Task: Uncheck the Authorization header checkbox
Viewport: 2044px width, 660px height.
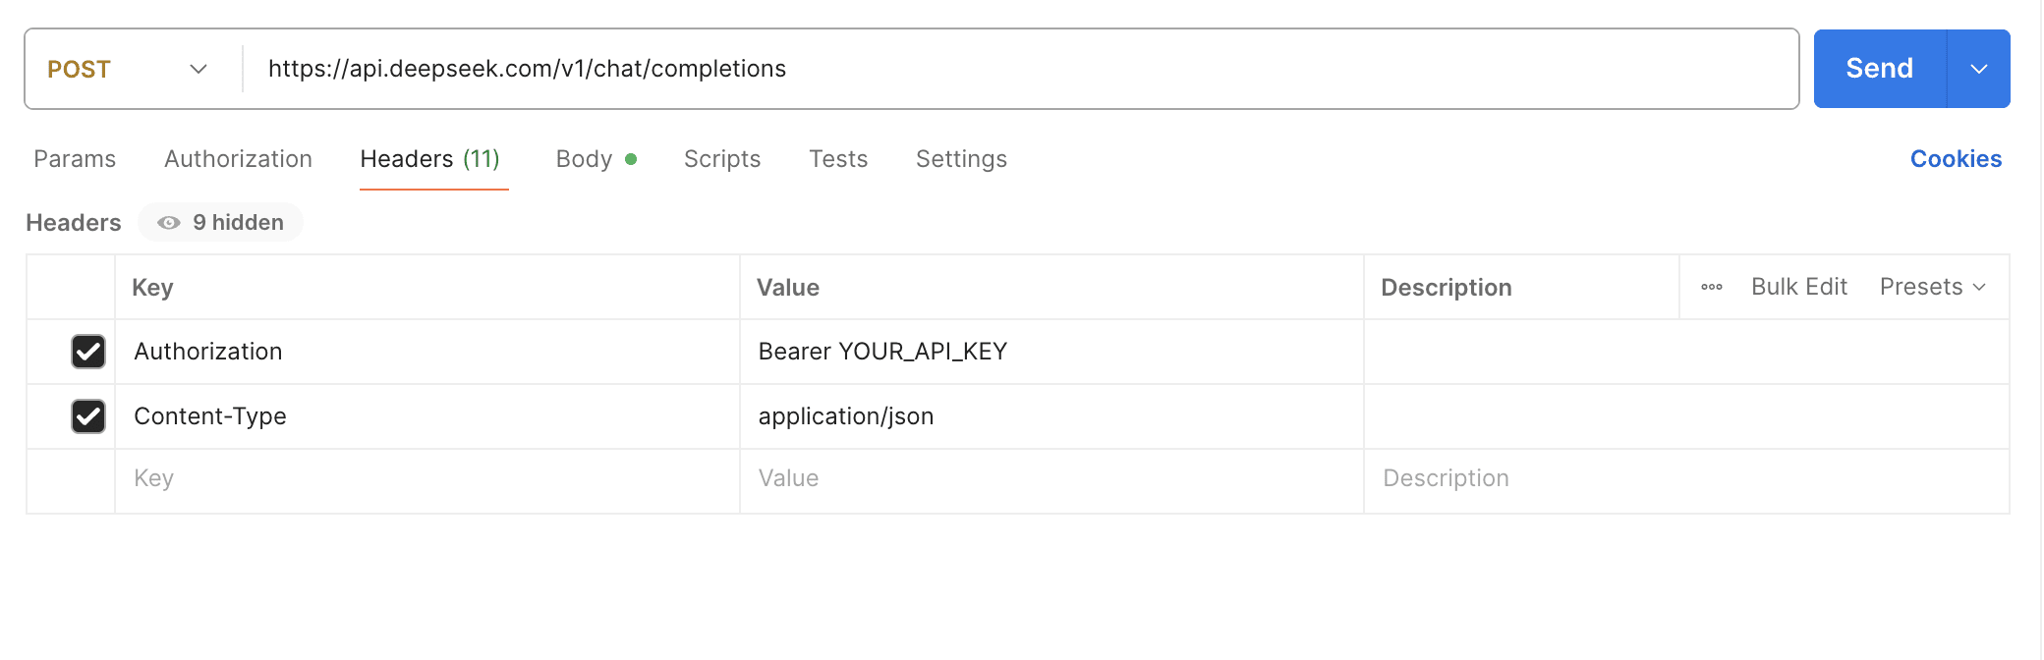Action: point(88,352)
